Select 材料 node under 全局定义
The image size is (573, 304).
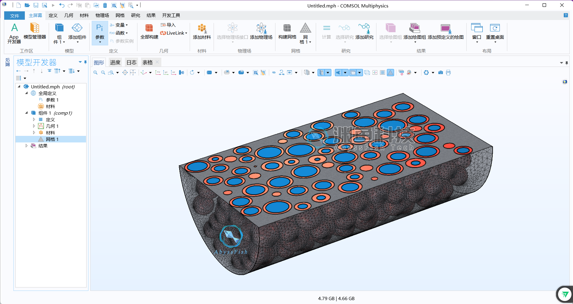(x=47, y=106)
